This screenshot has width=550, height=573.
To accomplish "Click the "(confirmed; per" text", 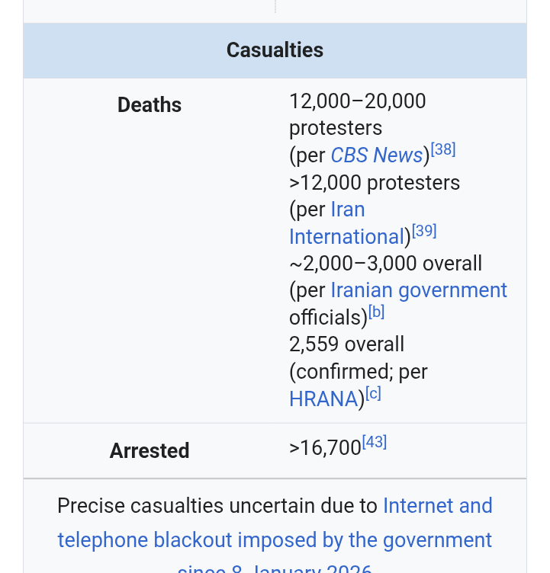I will tap(358, 372).
